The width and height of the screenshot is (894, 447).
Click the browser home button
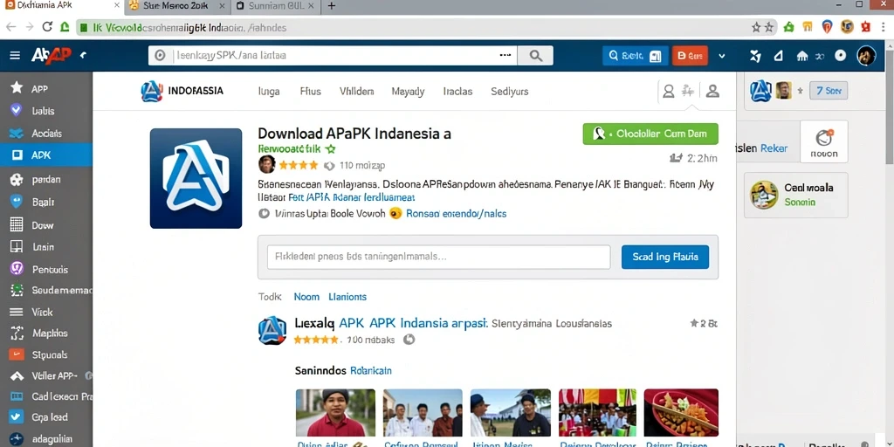point(65,27)
